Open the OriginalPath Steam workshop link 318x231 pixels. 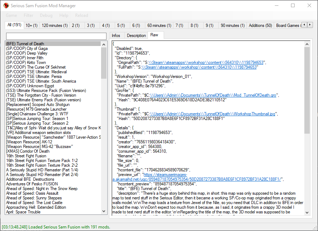coord(206,63)
